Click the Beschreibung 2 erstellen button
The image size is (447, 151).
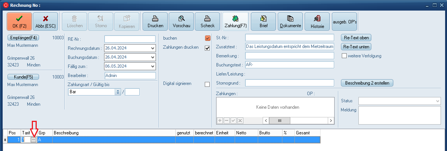(x=367, y=83)
